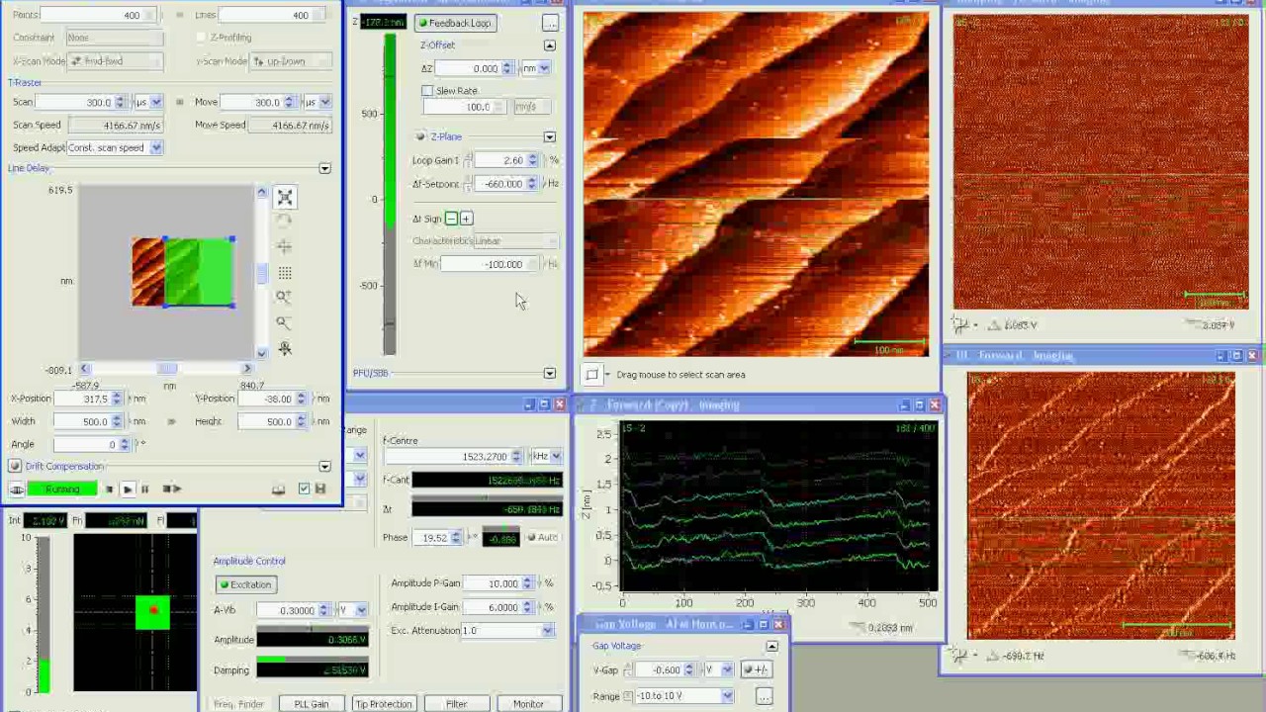Select the plus Δf Sign button
The height and width of the screenshot is (712, 1266).
coord(466,219)
